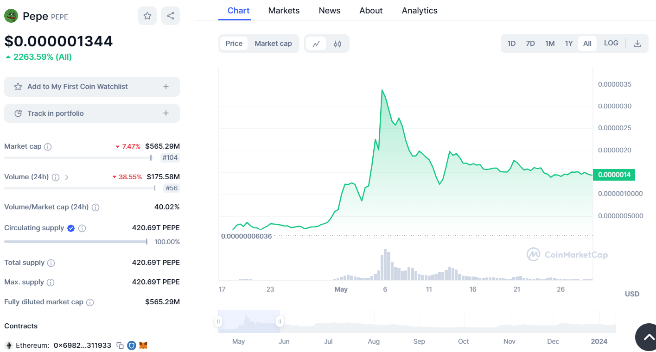This screenshot has width=656, height=352.
Task: Open the About tab
Action: point(371,10)
